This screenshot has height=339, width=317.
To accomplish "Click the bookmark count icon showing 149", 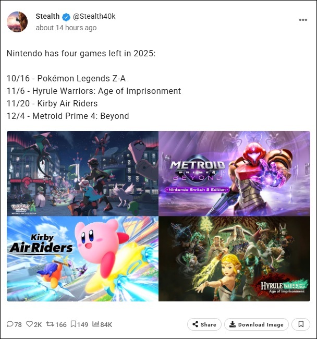I will (74, 324).
